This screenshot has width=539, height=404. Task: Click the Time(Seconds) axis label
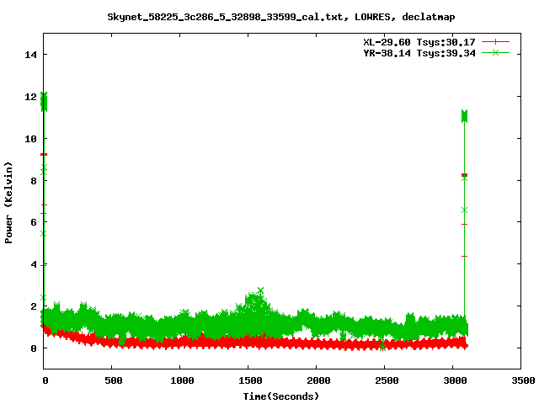(280, 396)
